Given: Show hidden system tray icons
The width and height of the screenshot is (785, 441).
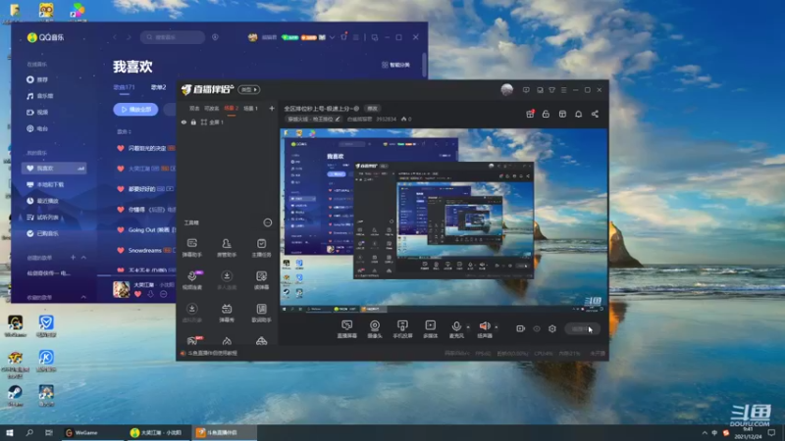Looking at the screenshot, I should tap(705, 432).
